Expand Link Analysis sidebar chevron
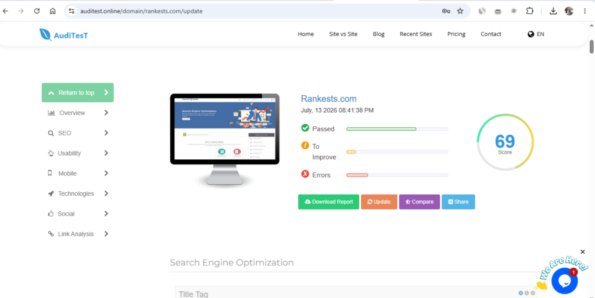Image resolution: width=595 pixels, height=298 pixels. click(x=106, y=234)
